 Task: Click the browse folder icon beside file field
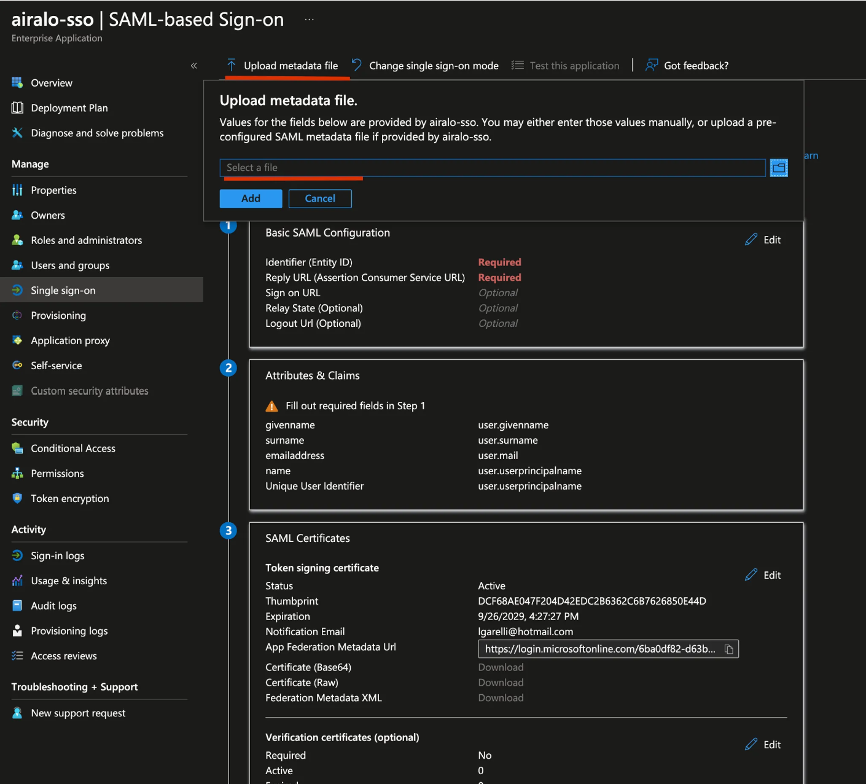click(x=779, y=168)
